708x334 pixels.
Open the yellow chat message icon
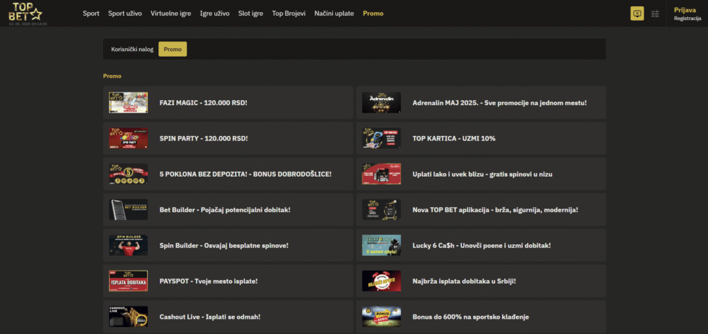[637, 13]
